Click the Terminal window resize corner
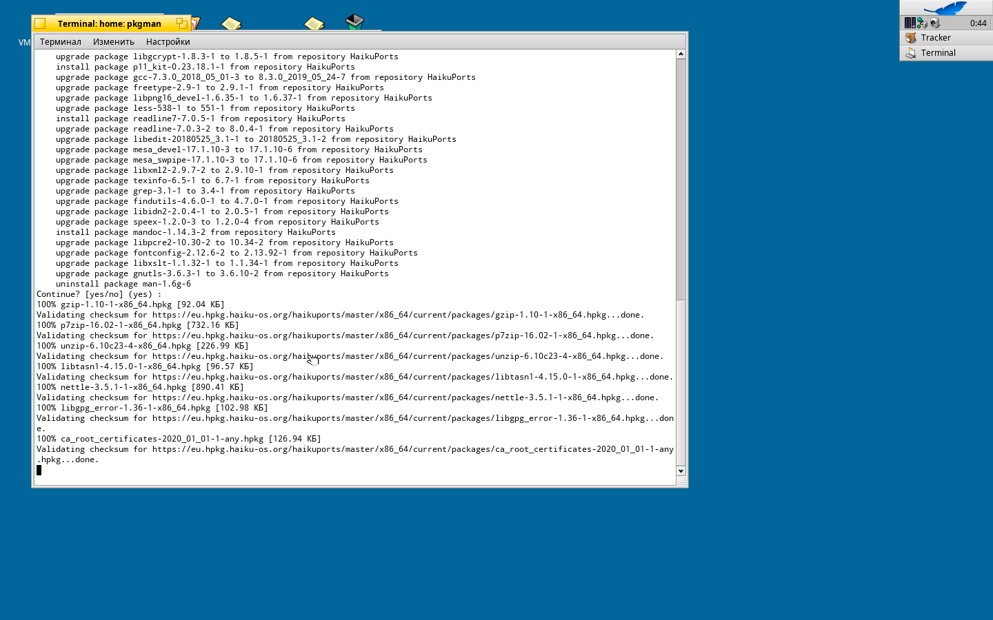This screenshot has width=993, height=620. 682,482
